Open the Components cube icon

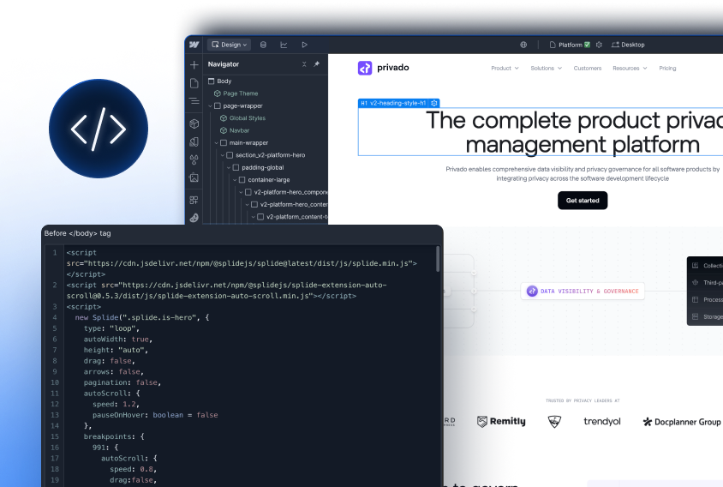pyautogui.click(x=194, y=123)
